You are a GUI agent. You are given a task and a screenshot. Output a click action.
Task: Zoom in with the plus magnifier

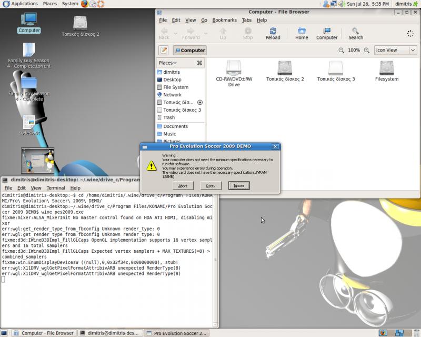366,50
